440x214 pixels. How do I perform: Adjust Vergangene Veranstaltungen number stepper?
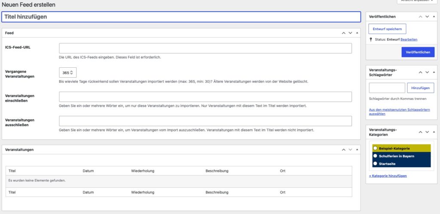(x=72, y=72)
